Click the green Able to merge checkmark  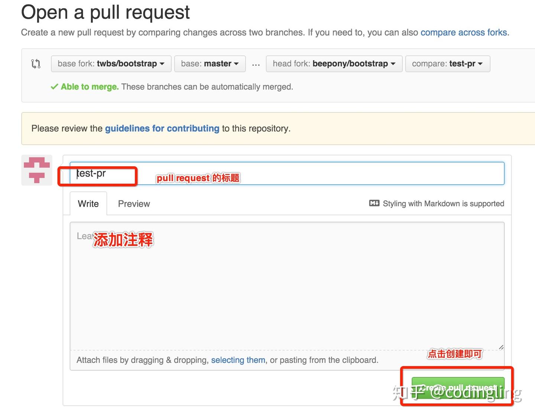54,86
